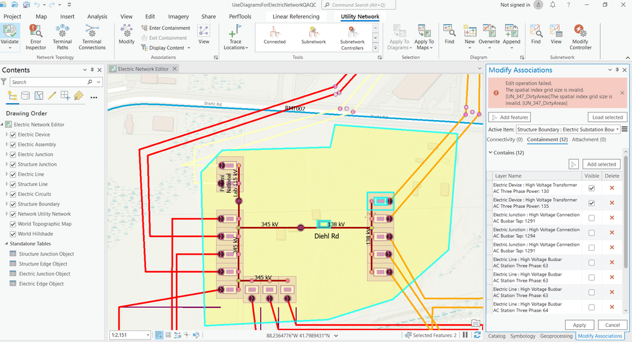Click Find in the Diagram group
The width and height of the screenshot is (632, 342).
tap(449, 34)
